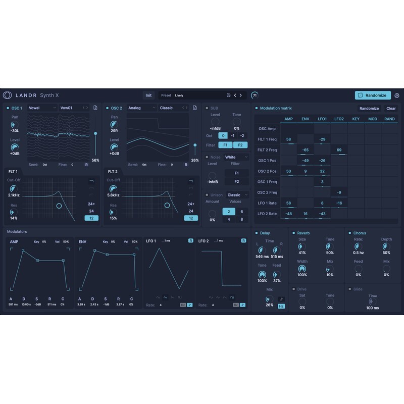Select the sine wave shape for LFO 1
The width and height of the screenshot is (404, 404).
[158, 297]
